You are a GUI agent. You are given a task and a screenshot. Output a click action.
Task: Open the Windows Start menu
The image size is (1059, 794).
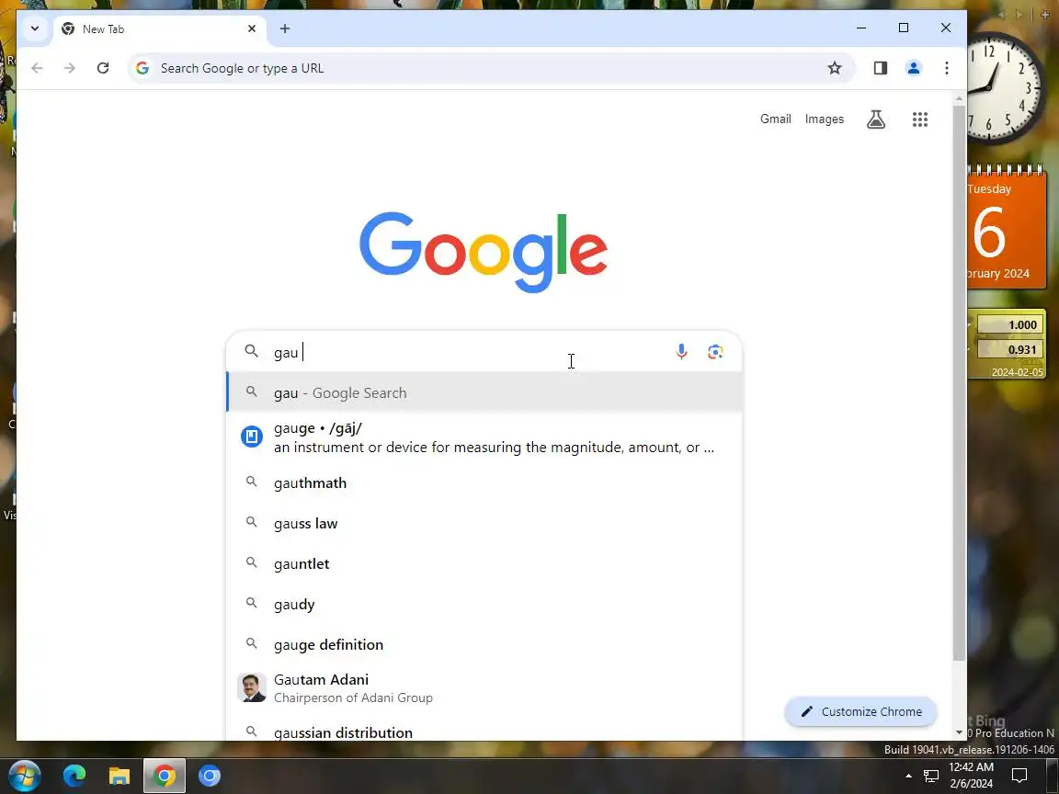click(24, 776)
